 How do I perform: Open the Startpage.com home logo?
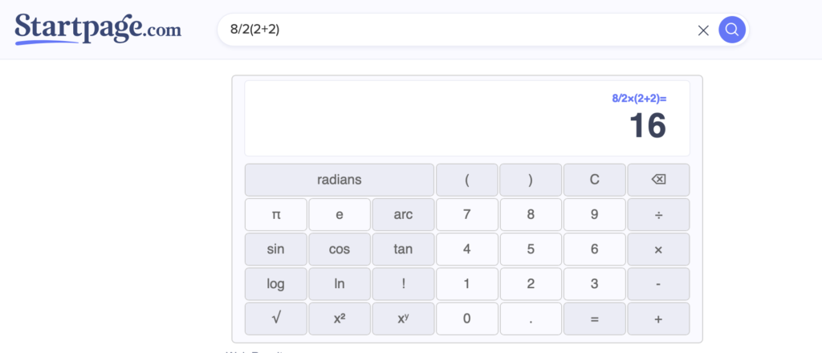click(98, 29)
